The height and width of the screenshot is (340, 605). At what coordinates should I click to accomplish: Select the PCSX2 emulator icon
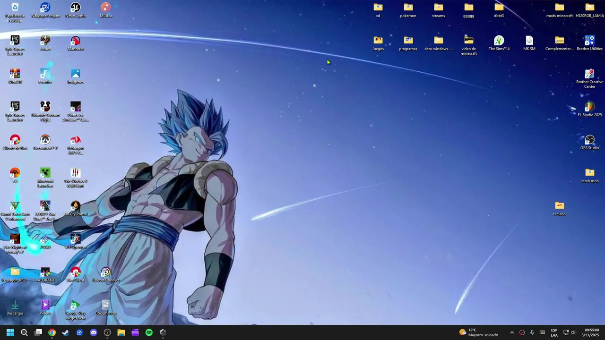45,242
